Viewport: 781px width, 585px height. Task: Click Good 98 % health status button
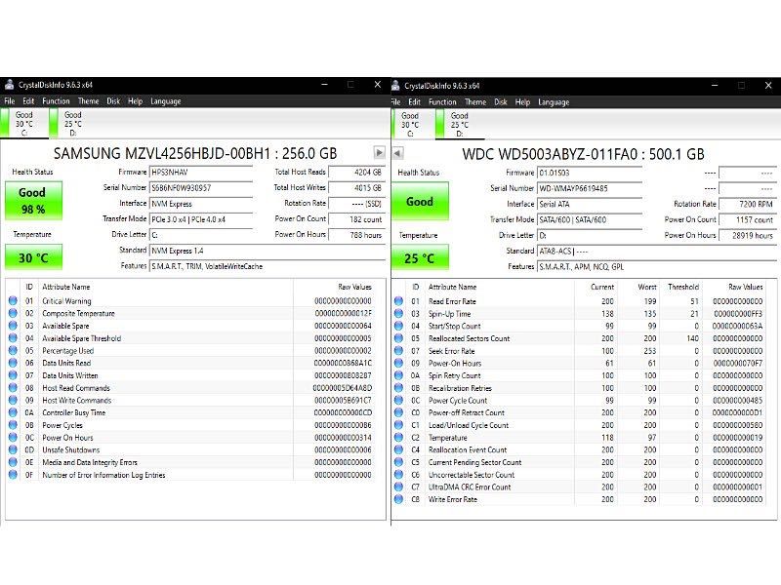click(33, 201)
